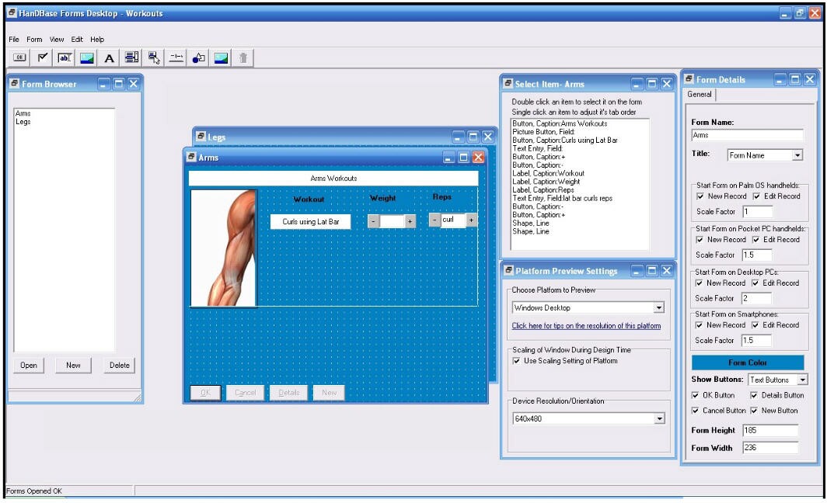Select the checkbox control tool
Image resolution: width=827 pixels, height=503 pixels.
click(x=43, y=57)
